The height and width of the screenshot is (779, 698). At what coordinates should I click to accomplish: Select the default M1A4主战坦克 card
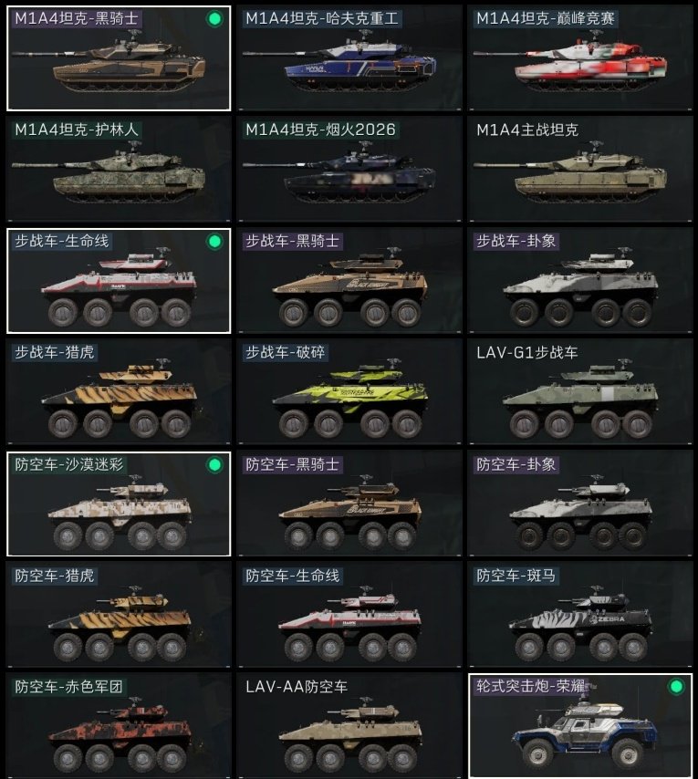click(x=579, y=170)
